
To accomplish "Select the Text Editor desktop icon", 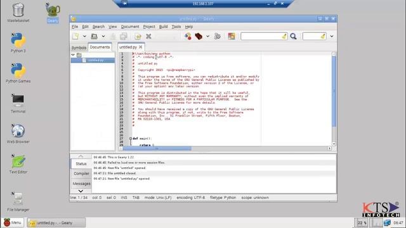I will pyautogui.click(x=18, y=163).
